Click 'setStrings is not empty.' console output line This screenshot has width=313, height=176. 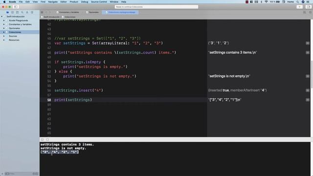63,148
